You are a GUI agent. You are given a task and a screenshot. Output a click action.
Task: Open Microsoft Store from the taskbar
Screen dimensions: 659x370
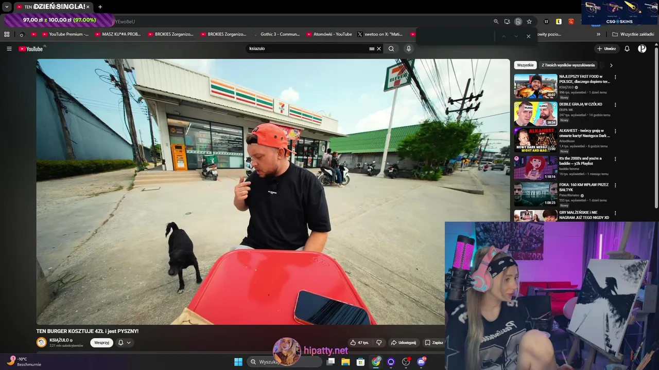[360, 362]
